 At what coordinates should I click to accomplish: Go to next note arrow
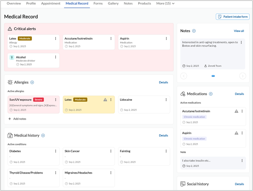click(x=243, y=76)
